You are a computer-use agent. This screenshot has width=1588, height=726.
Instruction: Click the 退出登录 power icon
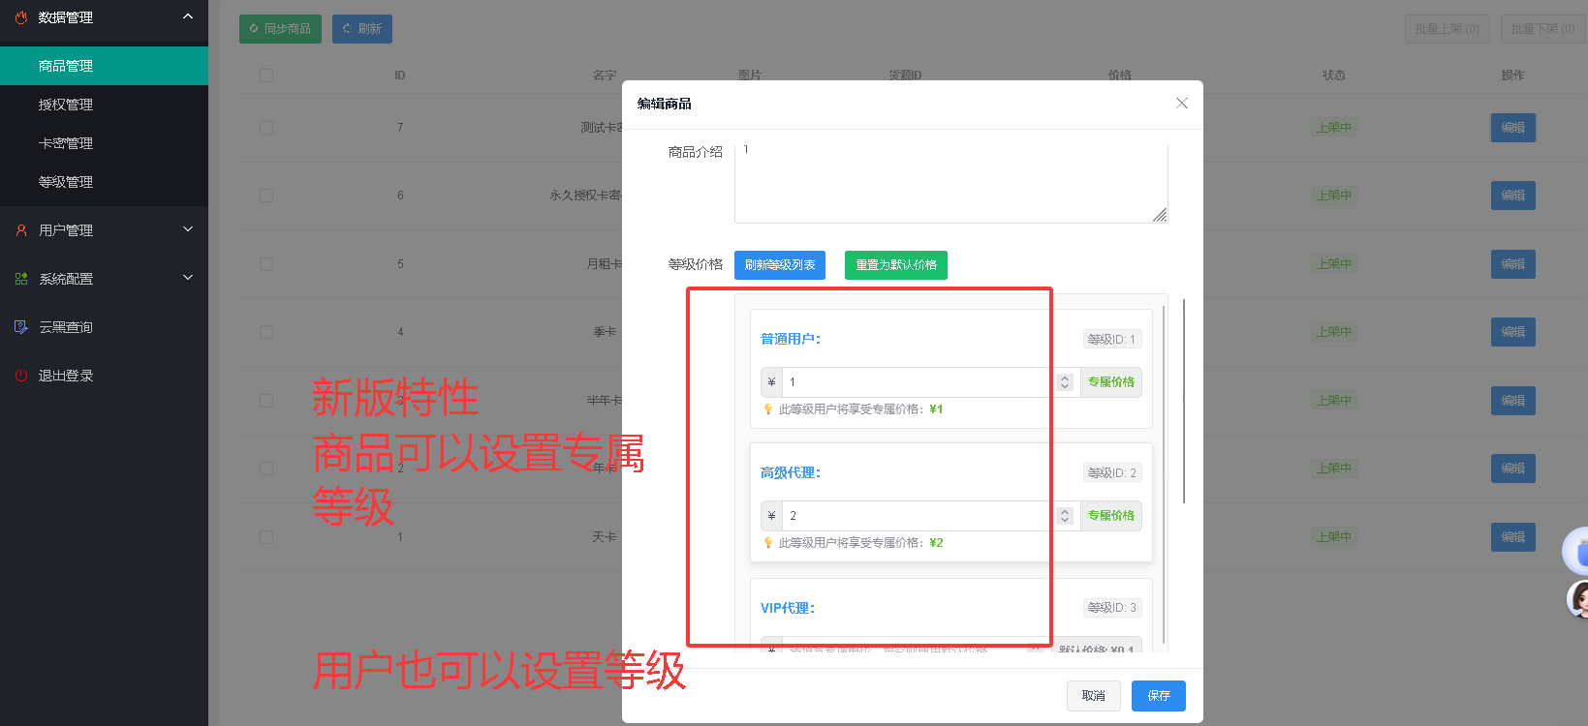(x=21, y=376)
